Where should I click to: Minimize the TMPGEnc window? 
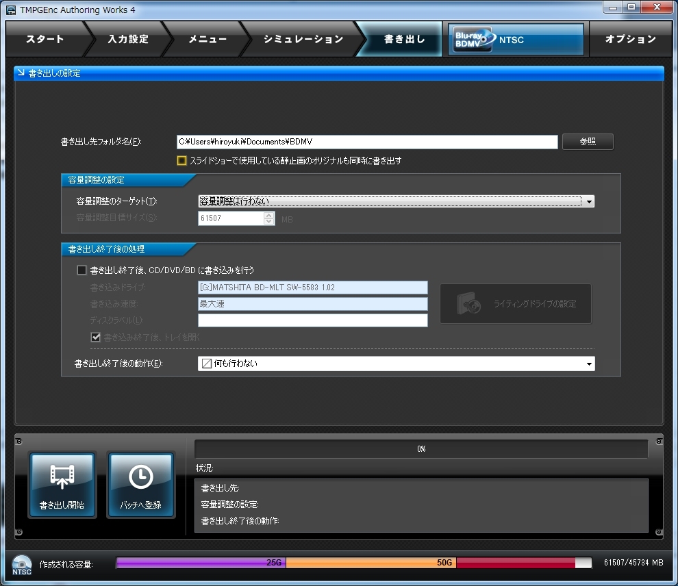click(613, 8)
